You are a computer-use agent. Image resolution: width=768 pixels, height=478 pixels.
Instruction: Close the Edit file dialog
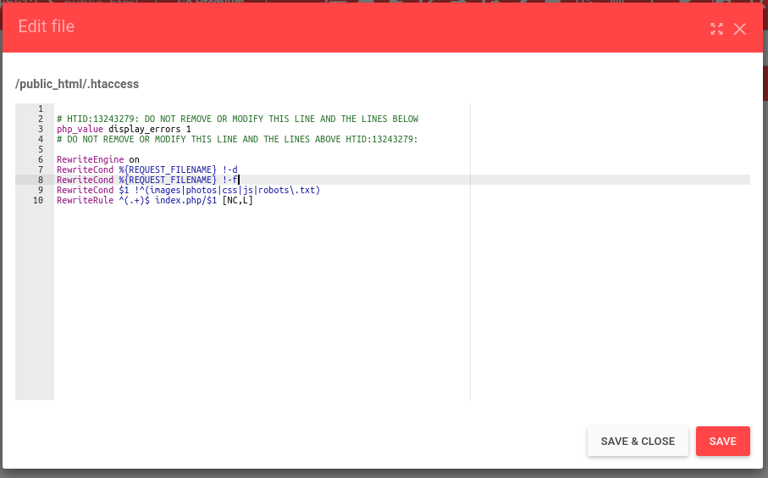point(739,29)
